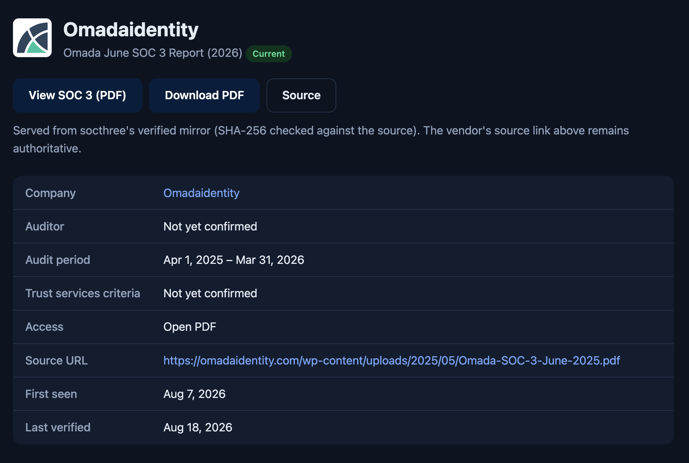Open View SOC 3 (PDF) button
Screen dimensions: 689x463
[78, 95]
